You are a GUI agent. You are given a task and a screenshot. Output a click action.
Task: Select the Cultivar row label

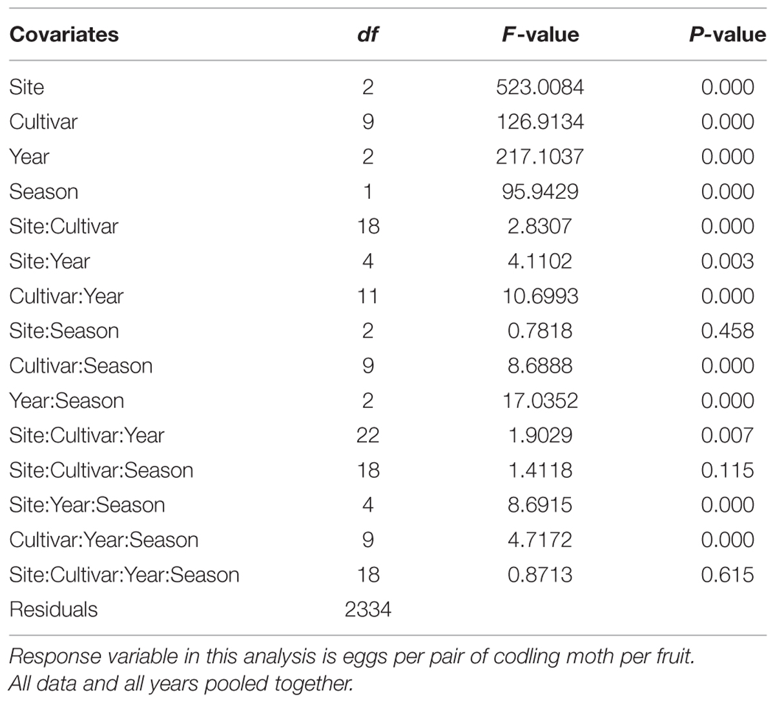[43, 122]
